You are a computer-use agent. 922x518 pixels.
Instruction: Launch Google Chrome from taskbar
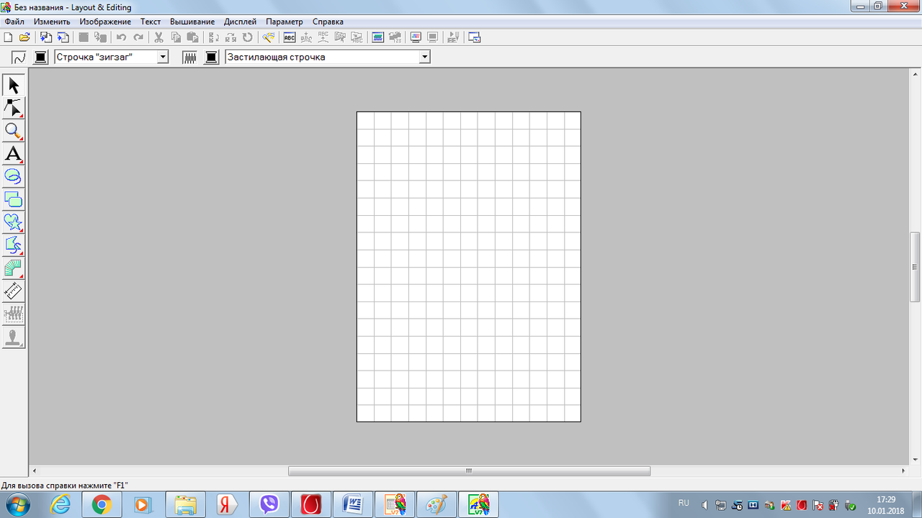pos(102,505)
